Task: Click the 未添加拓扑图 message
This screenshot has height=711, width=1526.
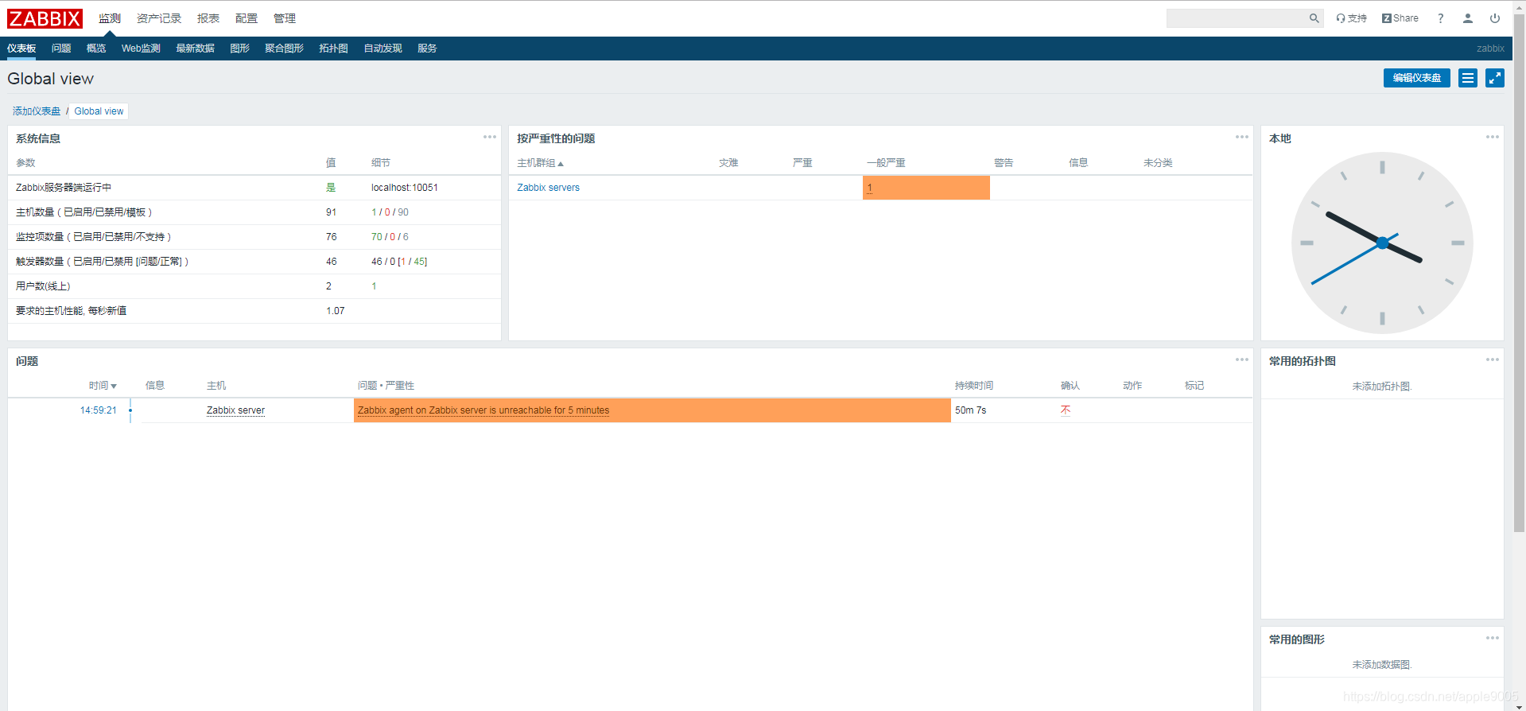Action: coord(1382,387)
